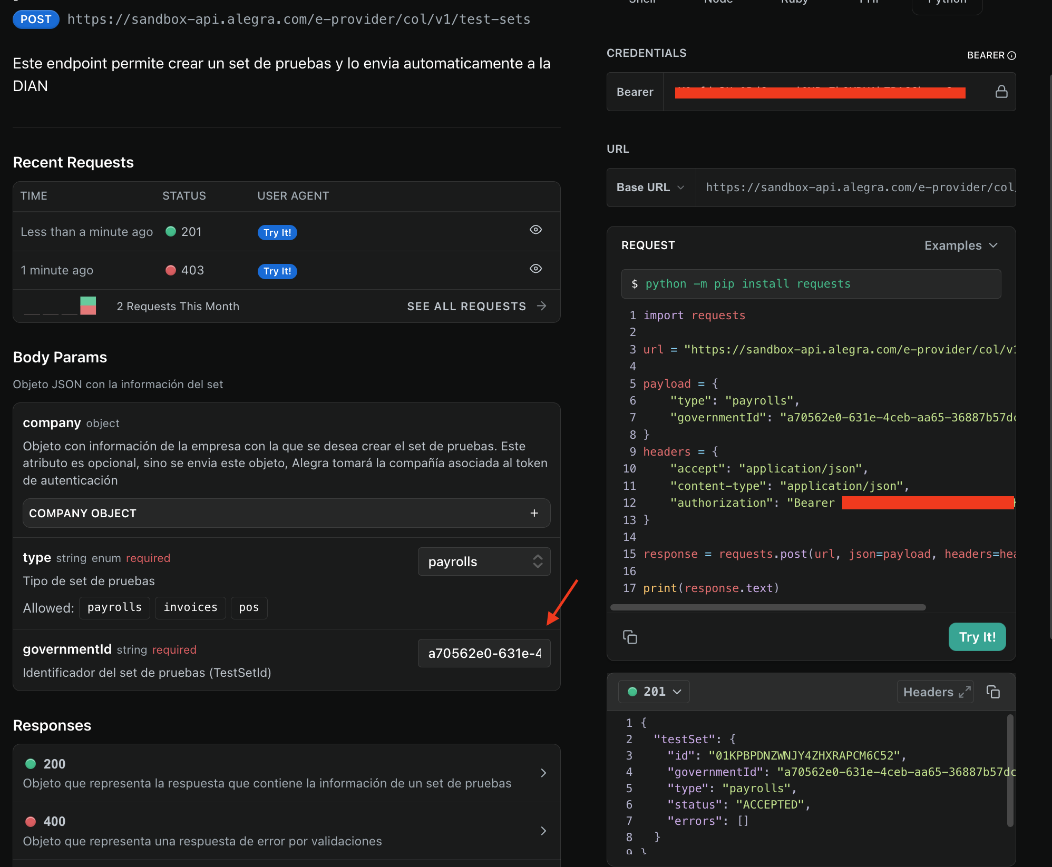Viewport: 1052px width, 867px height.
Task: Open the type payrolls select box
Action: point(484,561)
